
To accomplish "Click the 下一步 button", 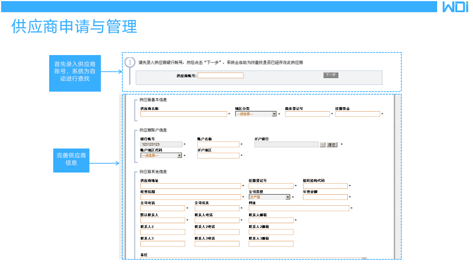I will (x=330, y=75).
